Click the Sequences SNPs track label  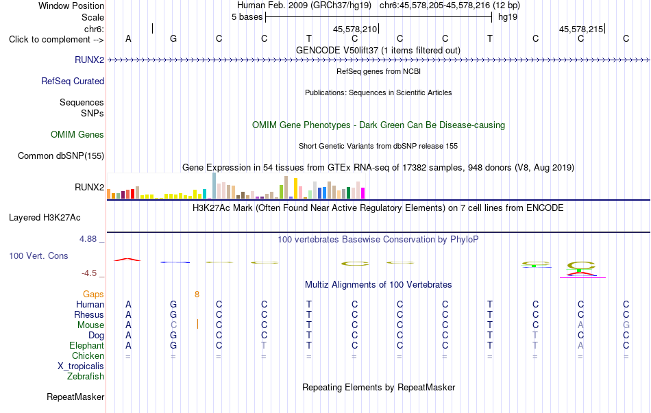pyautogui.click(x=82, y=108)
